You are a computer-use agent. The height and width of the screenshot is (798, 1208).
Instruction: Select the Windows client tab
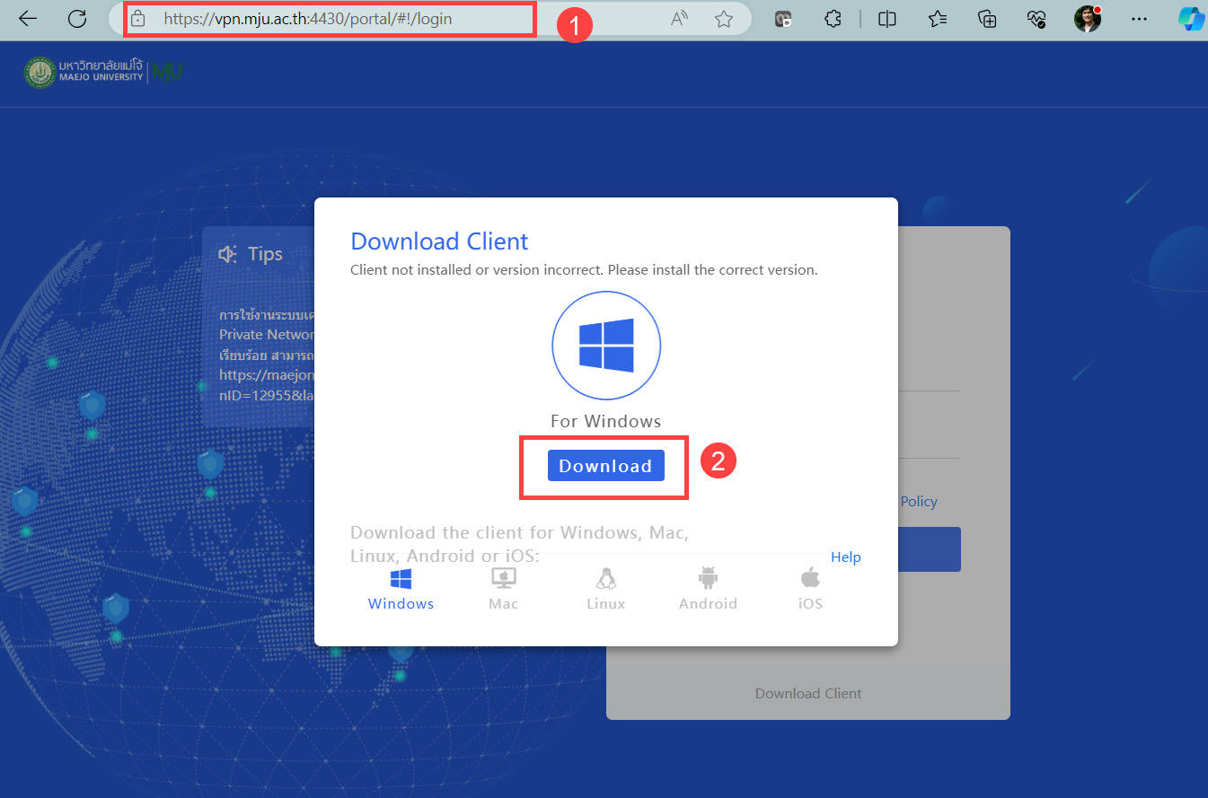(x=401, y=590)
